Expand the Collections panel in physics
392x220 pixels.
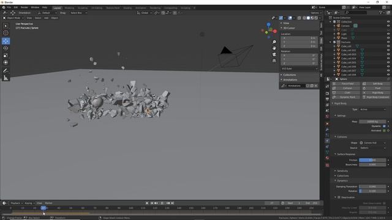pos(343,175)
